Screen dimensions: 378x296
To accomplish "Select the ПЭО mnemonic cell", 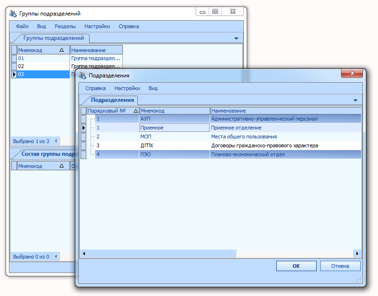I will coord(174,154).
